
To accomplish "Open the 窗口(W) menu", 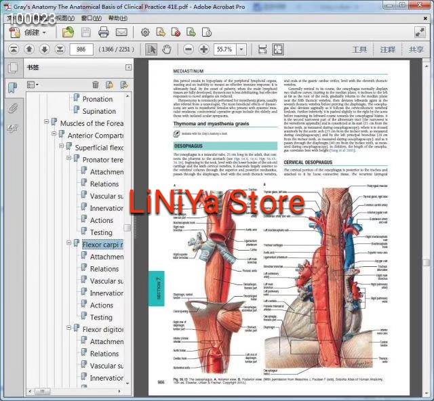I will pos(92,18).
